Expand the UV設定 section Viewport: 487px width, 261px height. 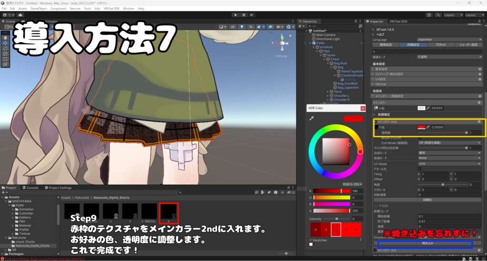click(427, 79)
